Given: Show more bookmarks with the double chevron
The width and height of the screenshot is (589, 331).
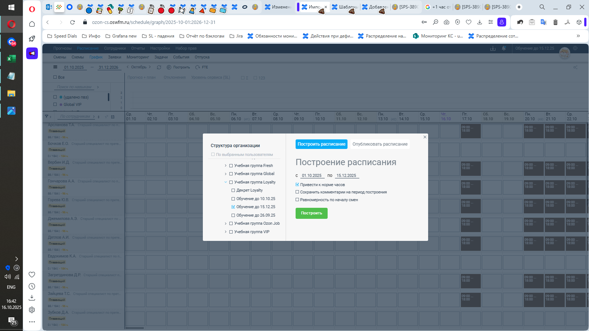Looking at the screenshot, I should [x=578, y=36].
